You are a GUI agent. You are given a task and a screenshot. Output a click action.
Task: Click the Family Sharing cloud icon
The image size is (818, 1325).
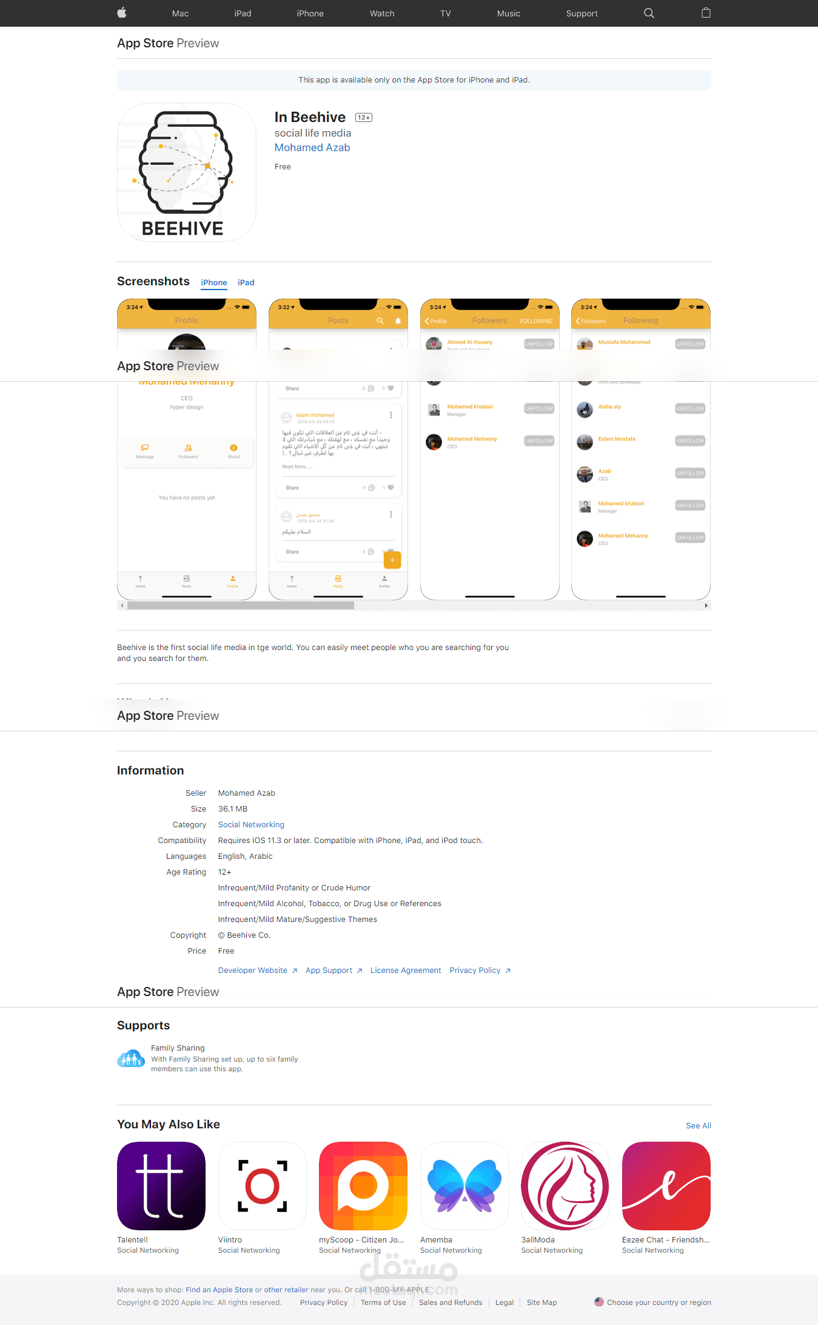pos(130,1059)
